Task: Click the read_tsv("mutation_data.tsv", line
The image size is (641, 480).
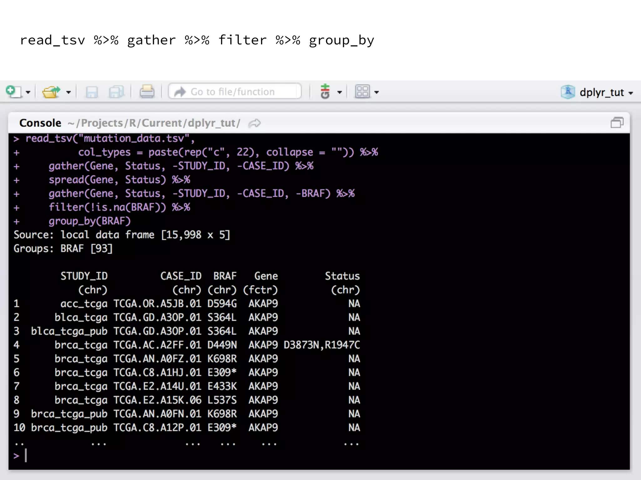Action: (x=110, y=138)
